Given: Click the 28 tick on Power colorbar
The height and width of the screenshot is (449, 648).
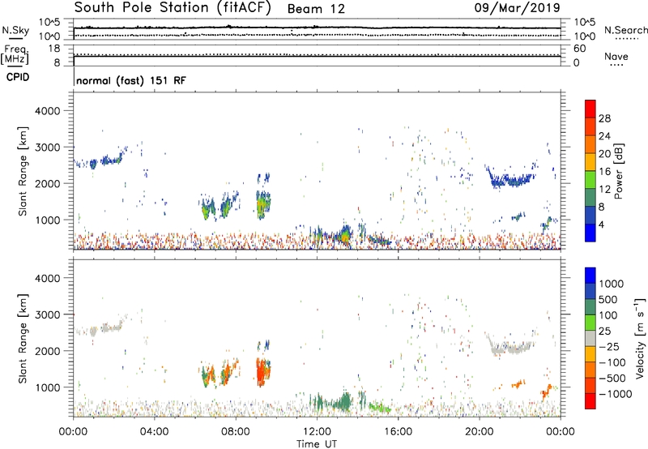Looking at the screenshot, I should click(604, 118).
